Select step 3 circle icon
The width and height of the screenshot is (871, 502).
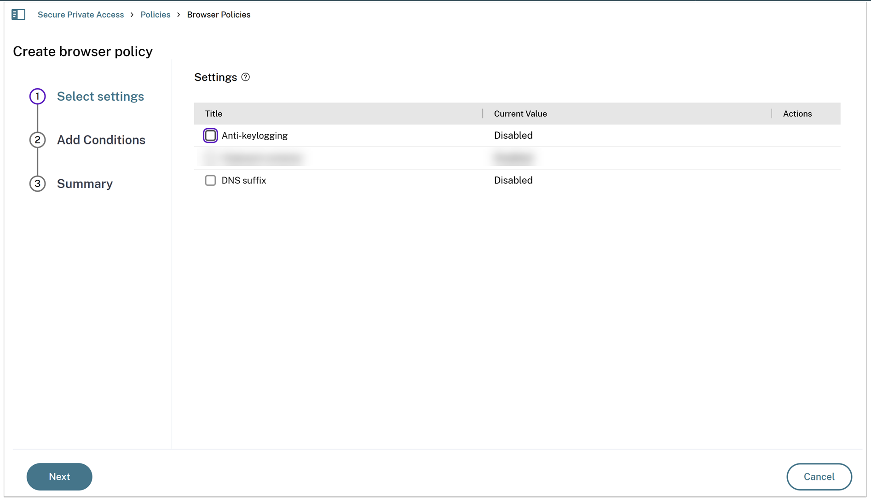[38, 183]
